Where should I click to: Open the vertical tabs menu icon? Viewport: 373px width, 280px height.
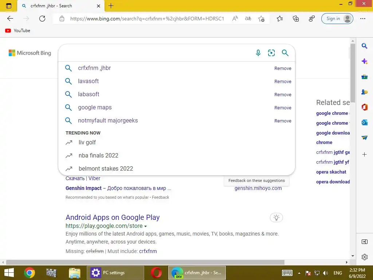pyautogui.click(x=9, y=6)
